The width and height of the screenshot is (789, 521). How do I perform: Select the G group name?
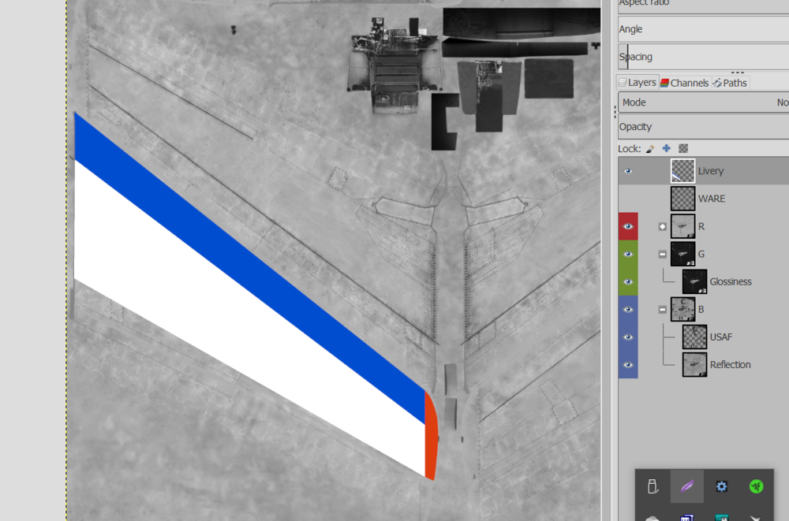[x=701, y=254]
